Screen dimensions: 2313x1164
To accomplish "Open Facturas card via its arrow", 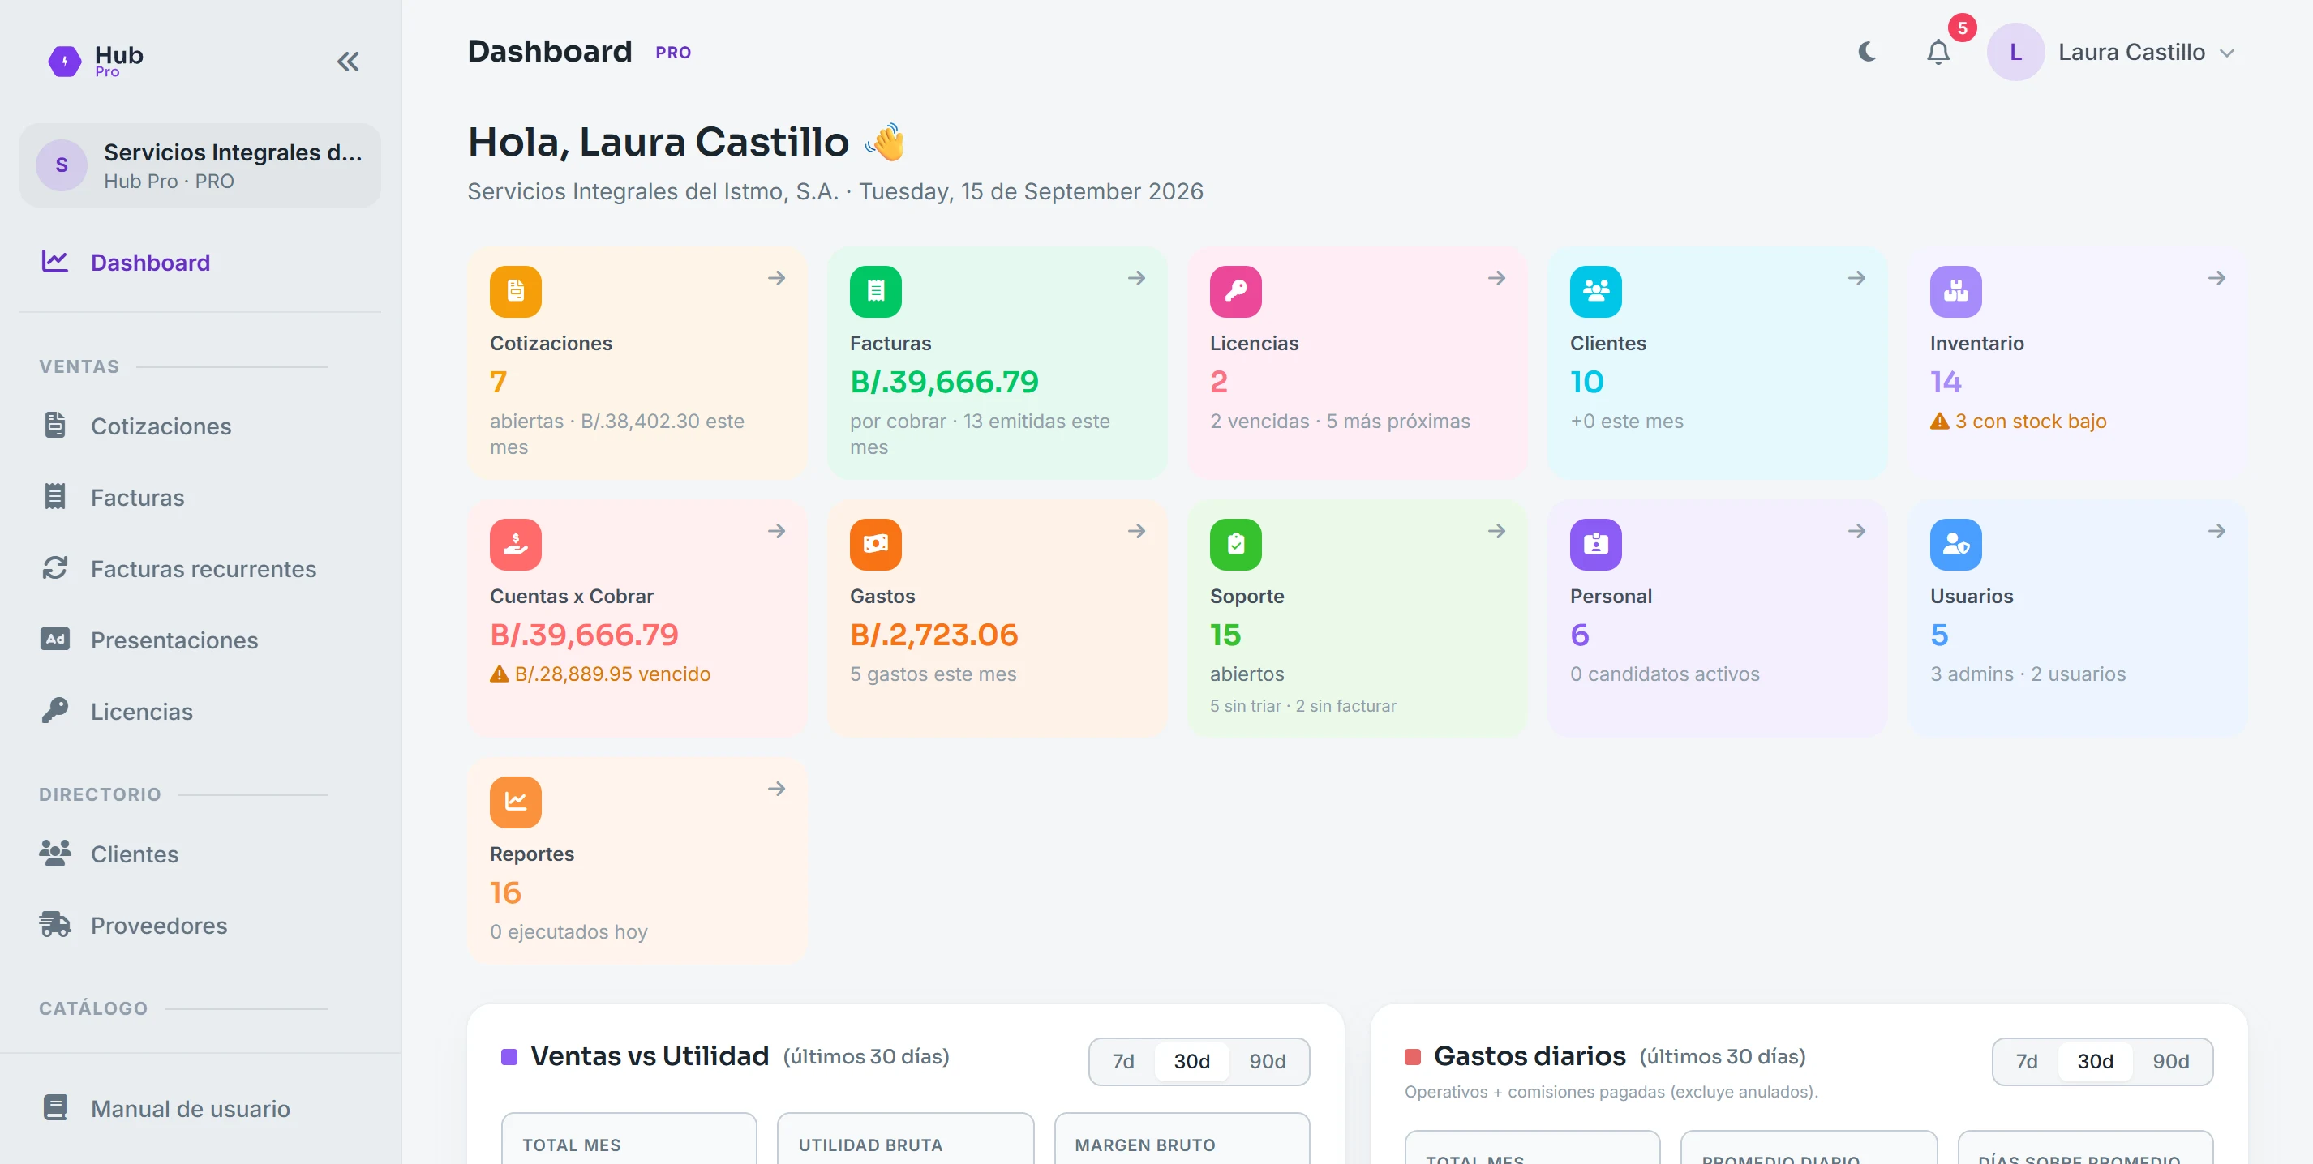I will (x=1137, y=278).
